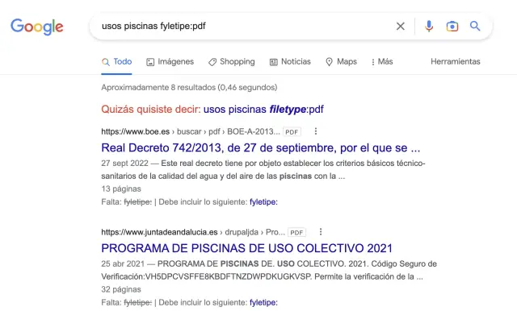The image size is (517, 311).
Task: Open more options for boe.es result
Action: 316,131
